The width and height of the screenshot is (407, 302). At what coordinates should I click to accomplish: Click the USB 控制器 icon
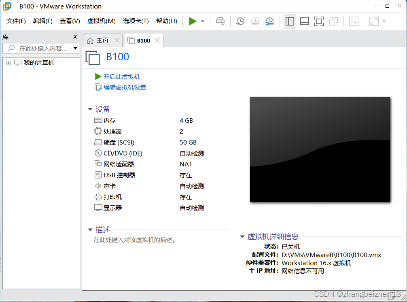pos(98,175)
